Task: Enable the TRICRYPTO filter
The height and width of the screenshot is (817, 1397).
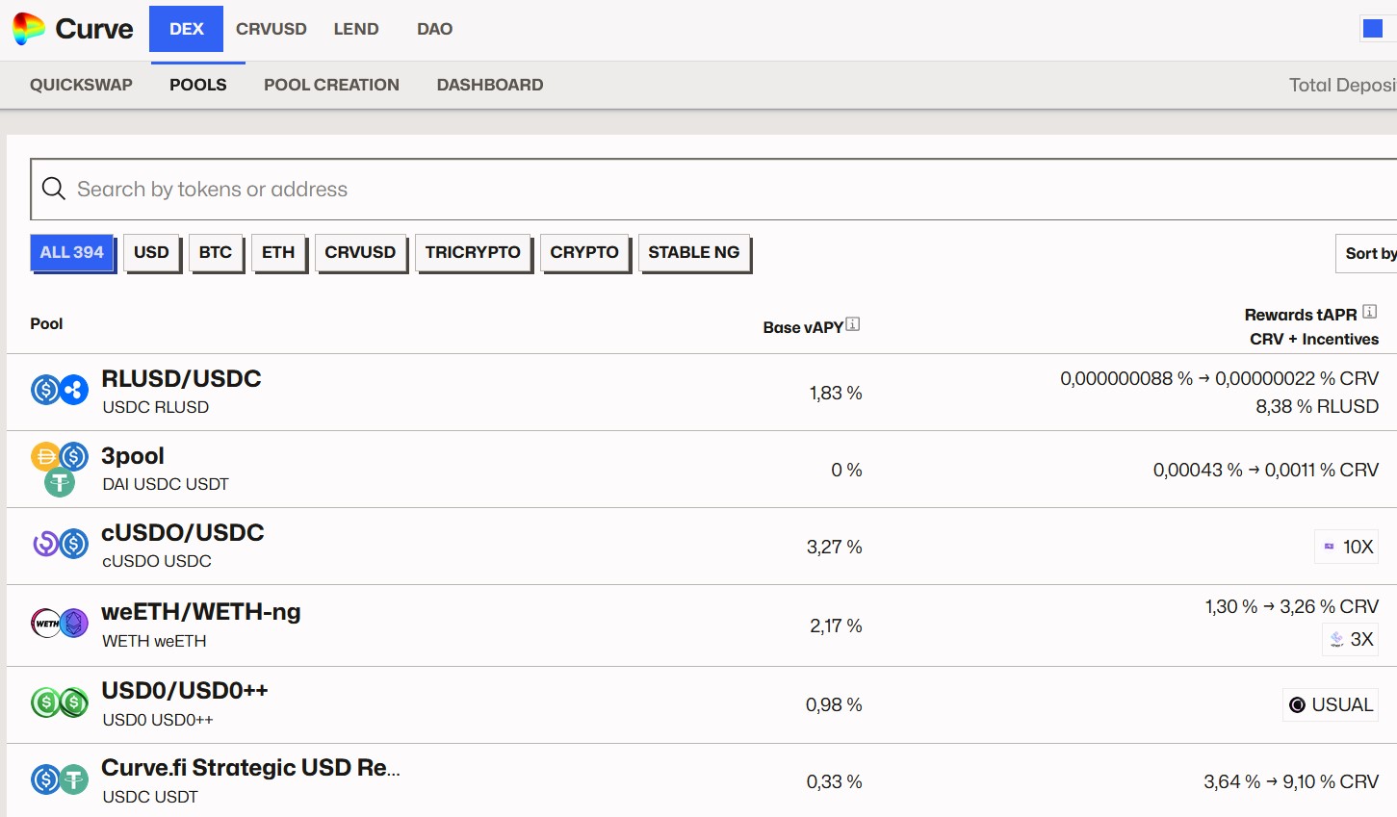Action: click(x=473, y=253)
